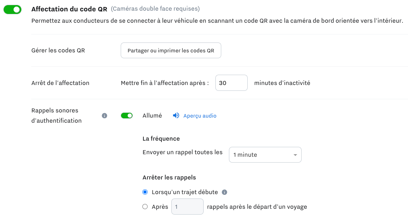
Task: Select the Lorsqu'un trajet débute radio button
Action: click(145, 192)
